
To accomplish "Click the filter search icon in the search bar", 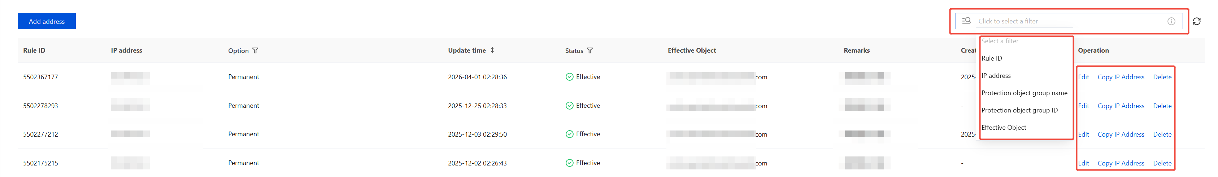I will (966, 21).
